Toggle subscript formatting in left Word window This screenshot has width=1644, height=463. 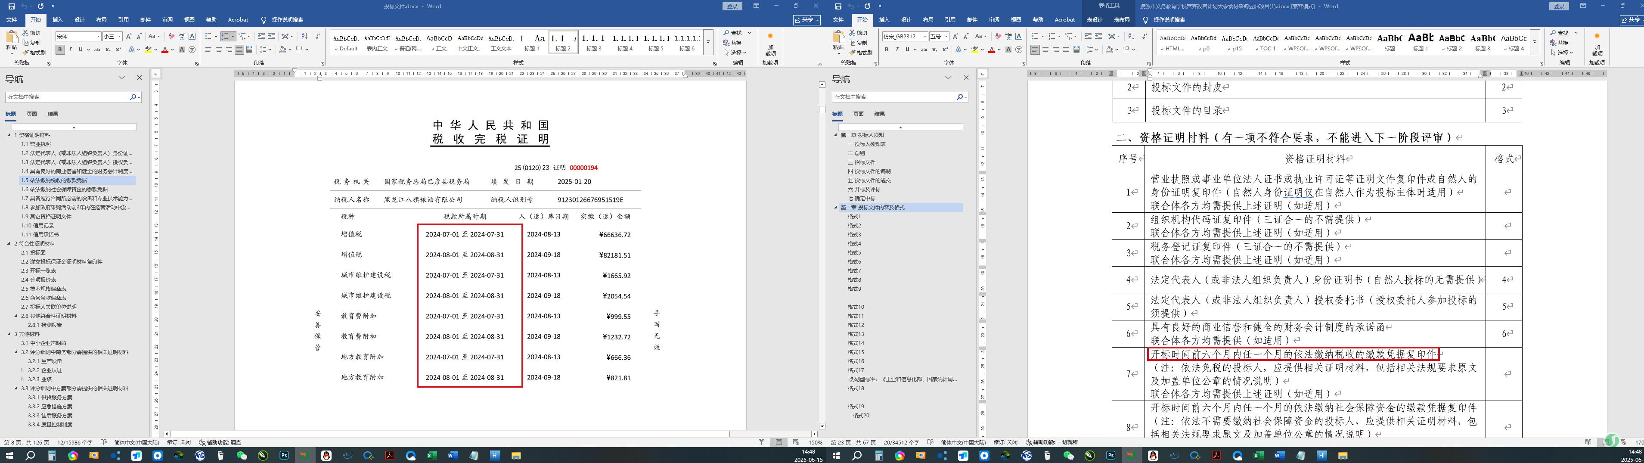pos(108,50)
